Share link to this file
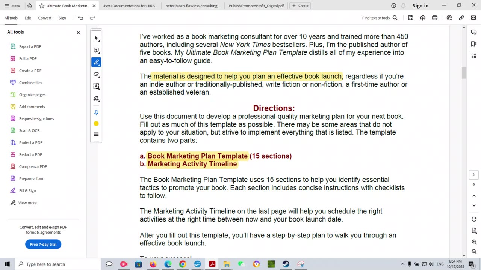 click(461, 18)
